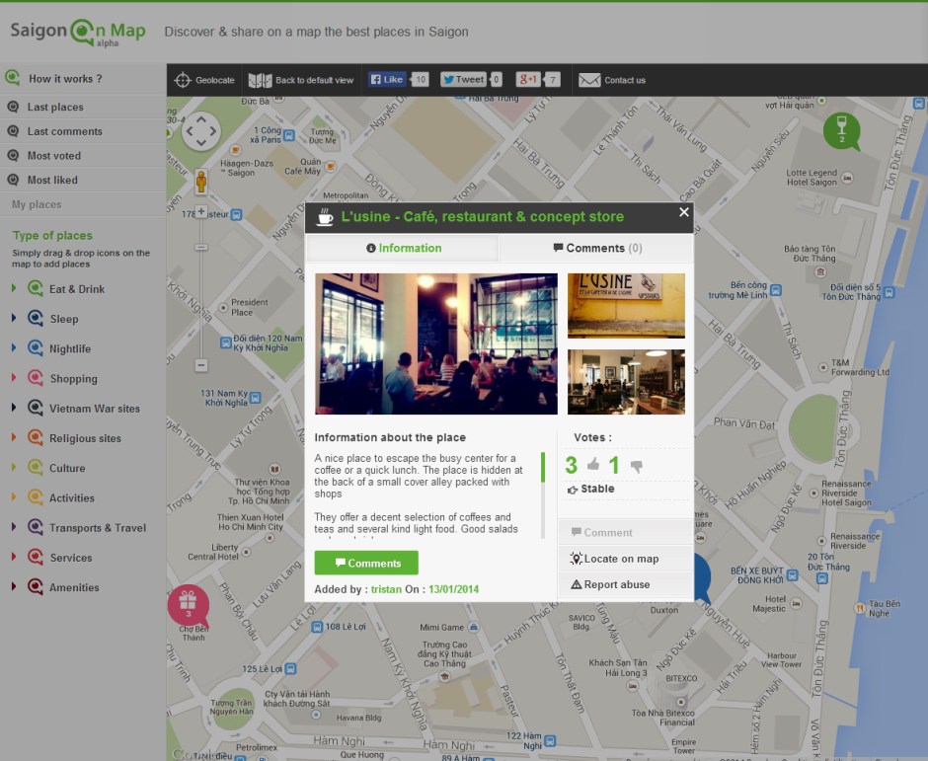Click the green wine glass map marker
928x761 pixels.
pos(841,130)
